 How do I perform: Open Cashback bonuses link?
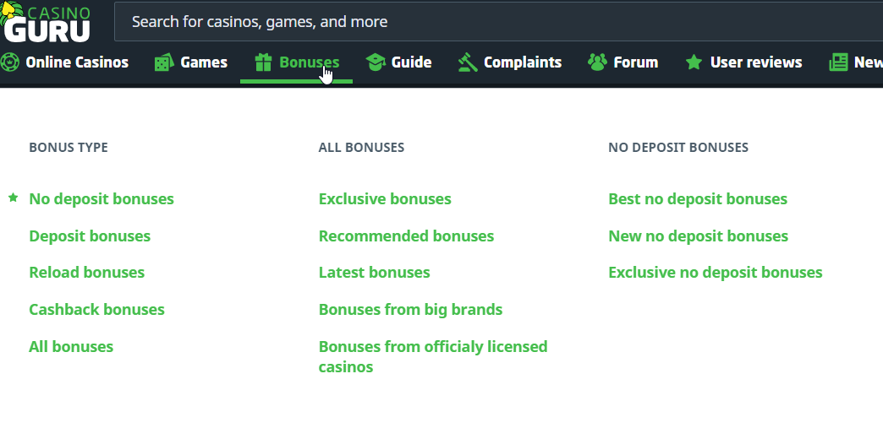coord(96,310)
